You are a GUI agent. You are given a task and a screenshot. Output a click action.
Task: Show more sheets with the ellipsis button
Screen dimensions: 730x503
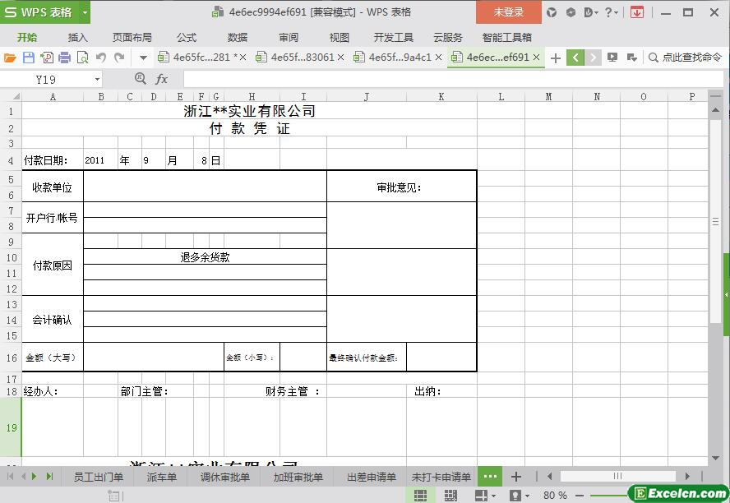pos(490,477)
